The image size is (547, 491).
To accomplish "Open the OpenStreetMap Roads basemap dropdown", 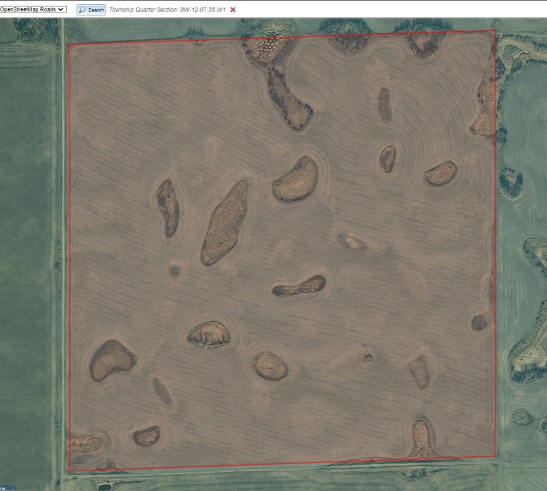I will click(x=32, y=9).
